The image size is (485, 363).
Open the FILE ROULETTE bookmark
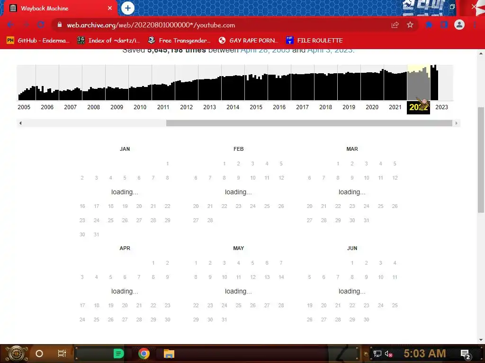pos(314,41)
